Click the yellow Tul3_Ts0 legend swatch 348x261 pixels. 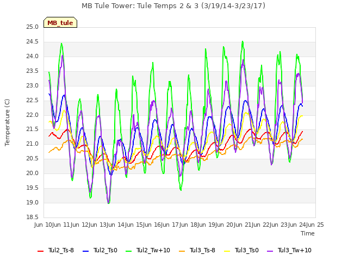point(227,251)
